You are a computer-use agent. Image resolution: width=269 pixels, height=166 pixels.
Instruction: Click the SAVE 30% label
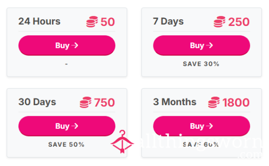coord(201,64)
